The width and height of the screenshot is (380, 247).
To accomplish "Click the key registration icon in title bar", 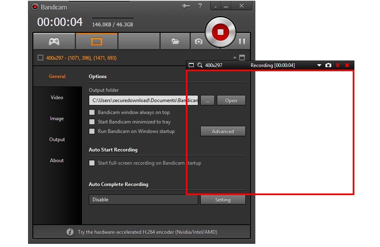I will (186, 6).
